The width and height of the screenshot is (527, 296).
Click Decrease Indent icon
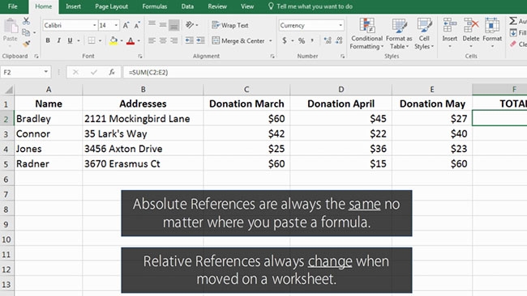190,40
